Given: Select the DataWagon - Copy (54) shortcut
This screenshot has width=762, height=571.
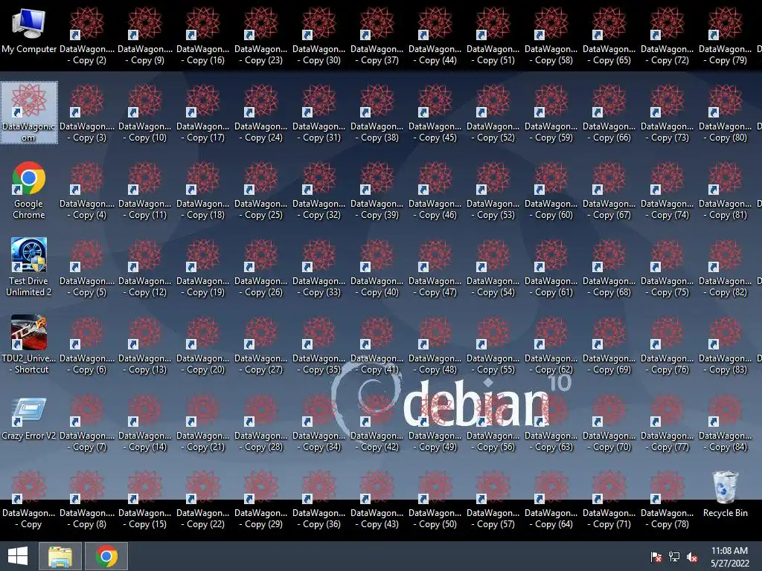Looking at the screenshot, I should 493,268.
